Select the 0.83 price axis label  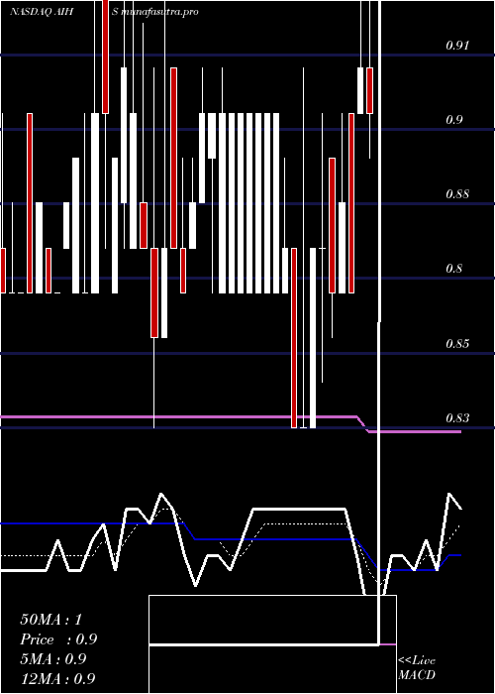[457, 417]
